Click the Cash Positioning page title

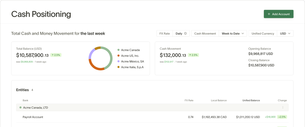pos(41,15)
